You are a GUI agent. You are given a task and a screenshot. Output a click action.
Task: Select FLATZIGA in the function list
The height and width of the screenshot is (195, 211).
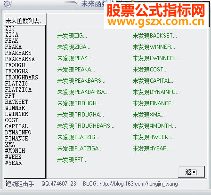[18, 90]
